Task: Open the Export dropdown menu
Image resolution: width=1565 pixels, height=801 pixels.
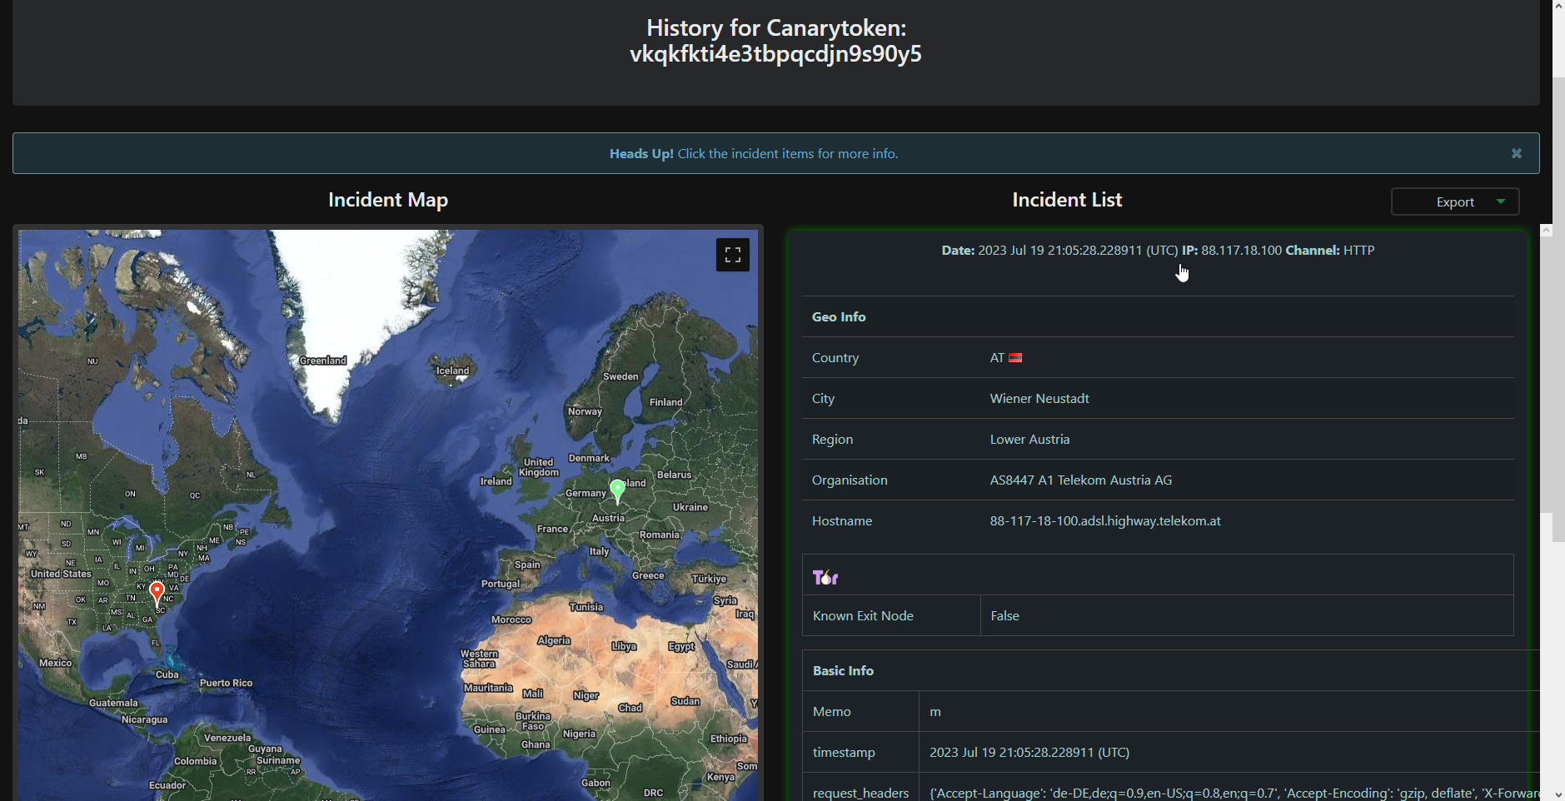Action: click(1454, 201)
